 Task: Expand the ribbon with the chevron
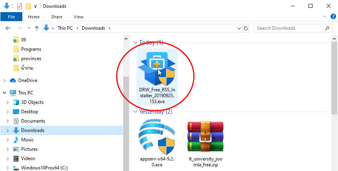click(325, 17)
